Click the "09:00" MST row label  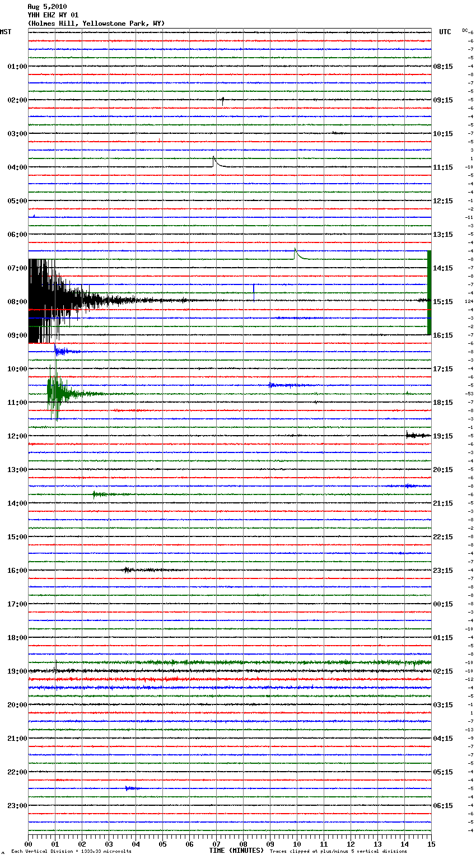coord(17,335)
